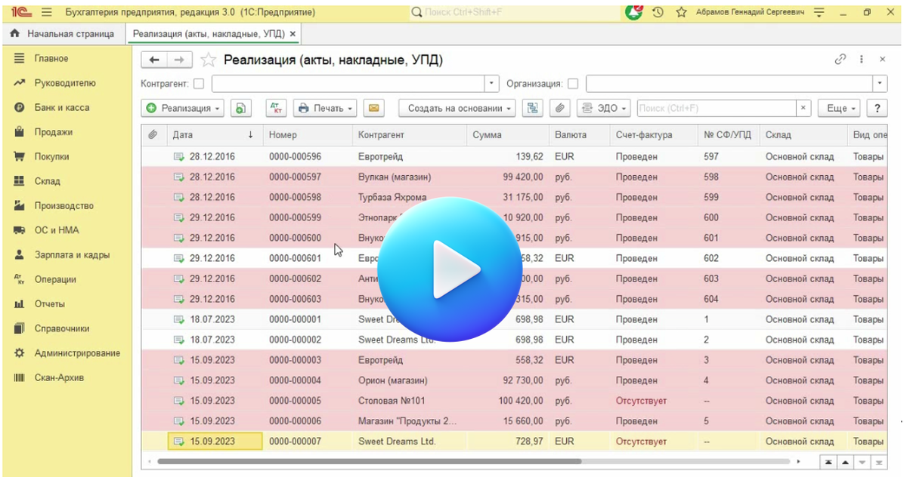Open Скан-Архив section in sidebar
907x477 pixels.
[59, 377]
